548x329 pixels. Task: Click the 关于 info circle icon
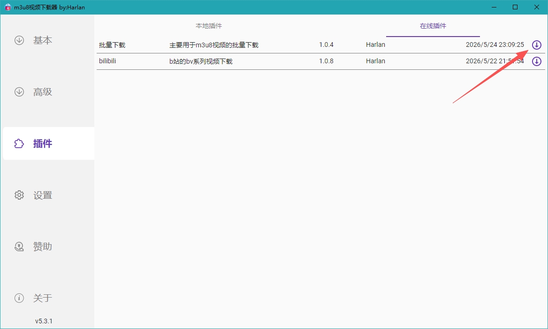(x=19, y=298)
